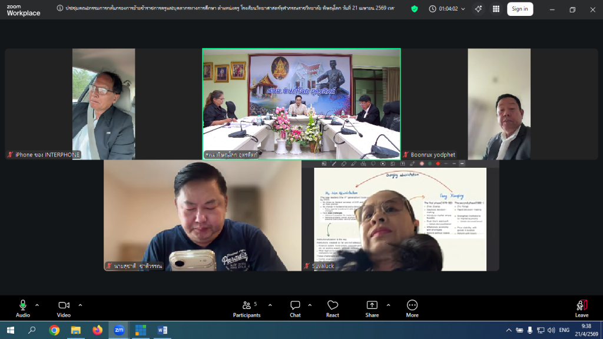
Task: Open the AI Companion sparkle icon
Action: tap(478, 9)
